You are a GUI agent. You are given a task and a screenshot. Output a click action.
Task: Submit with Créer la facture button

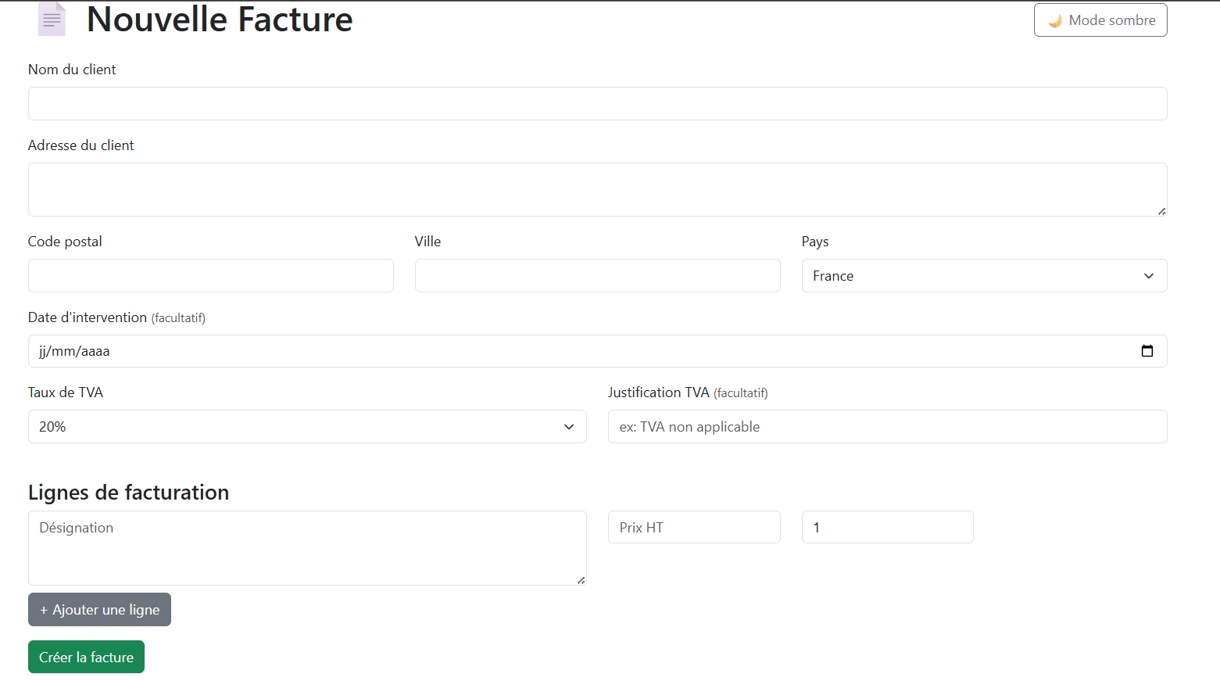[86, 657]
